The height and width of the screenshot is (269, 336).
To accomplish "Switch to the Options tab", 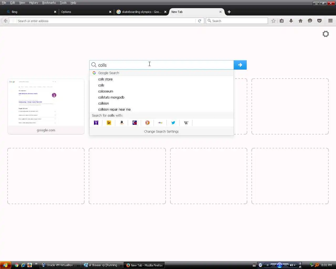I will [85, 12].
